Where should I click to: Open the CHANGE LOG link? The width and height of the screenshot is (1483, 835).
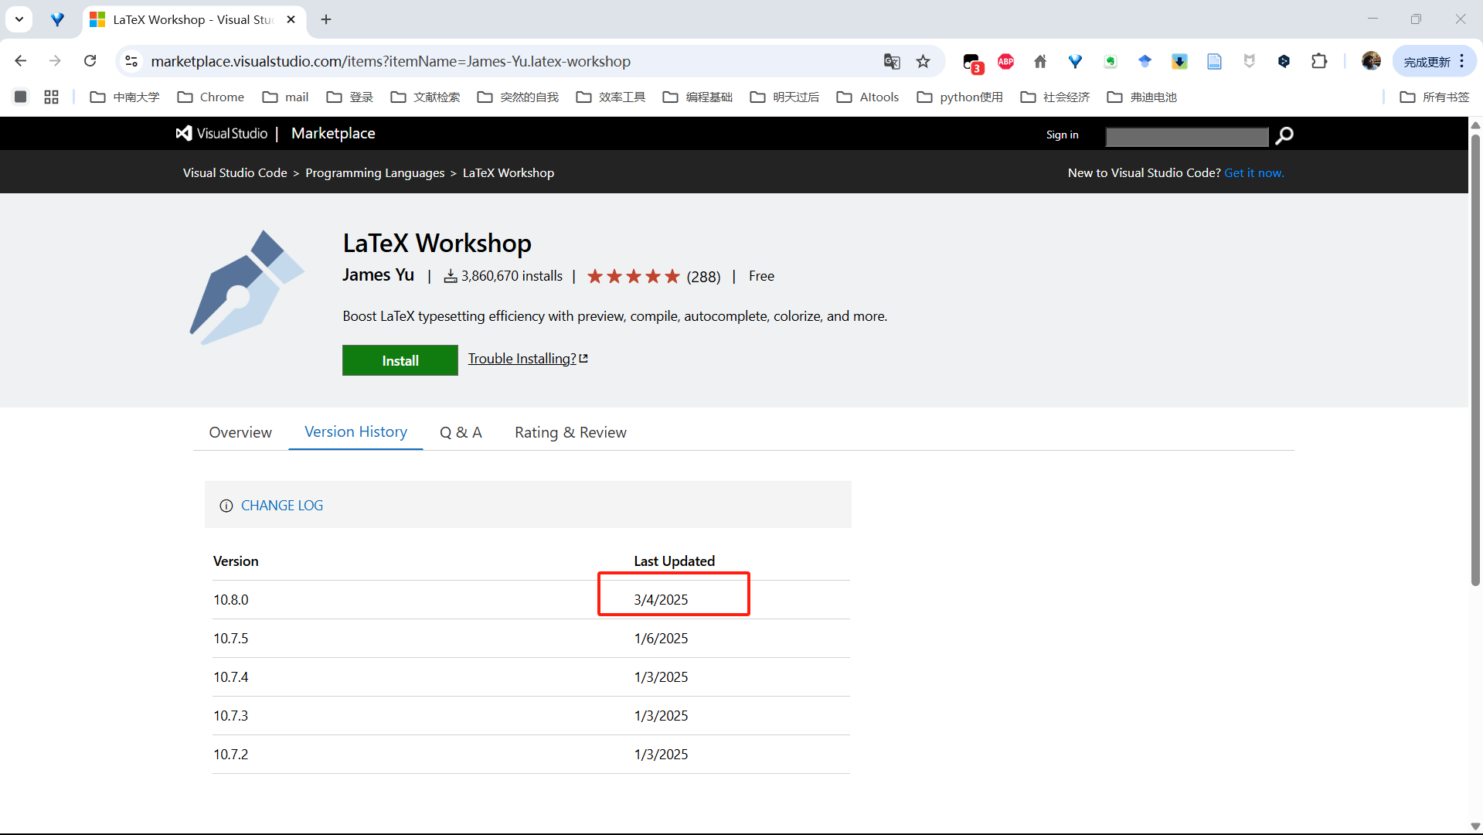(281, 506)
